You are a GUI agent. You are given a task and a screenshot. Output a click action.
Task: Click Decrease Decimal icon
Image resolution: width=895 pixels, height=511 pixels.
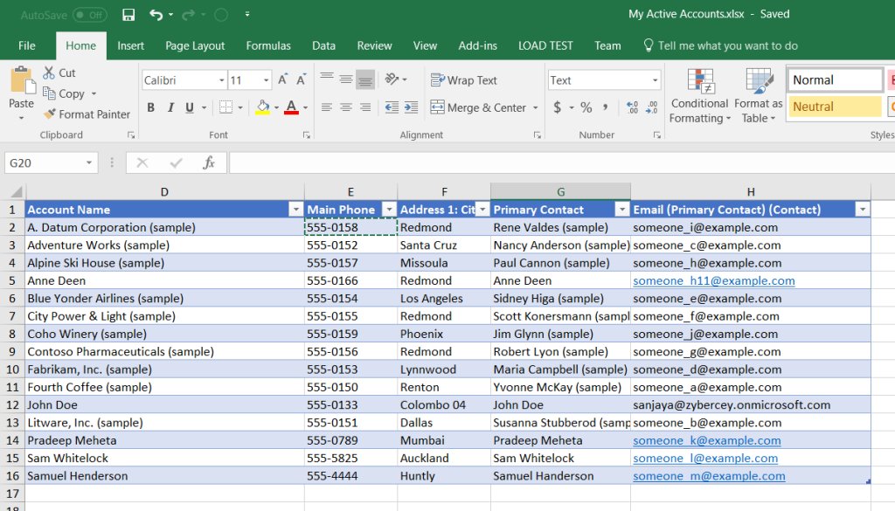[652, 107]
